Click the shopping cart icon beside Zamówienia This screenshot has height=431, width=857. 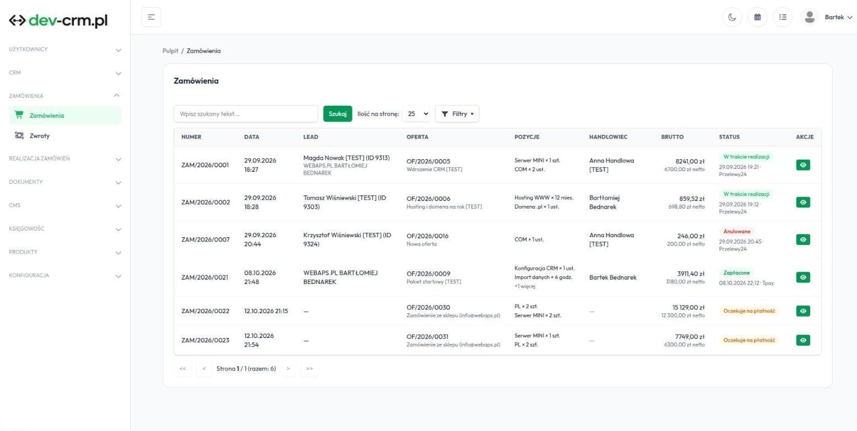(19, 115)
